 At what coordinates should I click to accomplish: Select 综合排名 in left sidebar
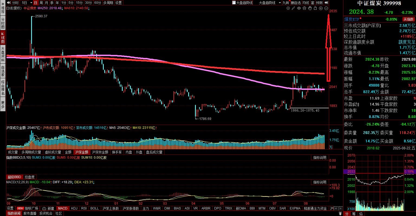[x=3, y=88]
